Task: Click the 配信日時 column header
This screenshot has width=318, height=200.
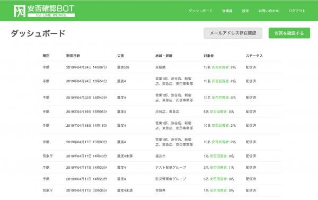Action: tap(73, 56)
